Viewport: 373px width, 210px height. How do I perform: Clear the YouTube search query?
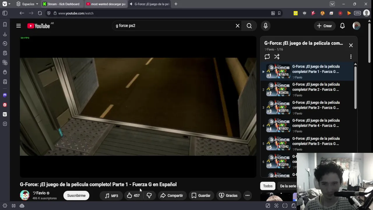coord(237,26)
